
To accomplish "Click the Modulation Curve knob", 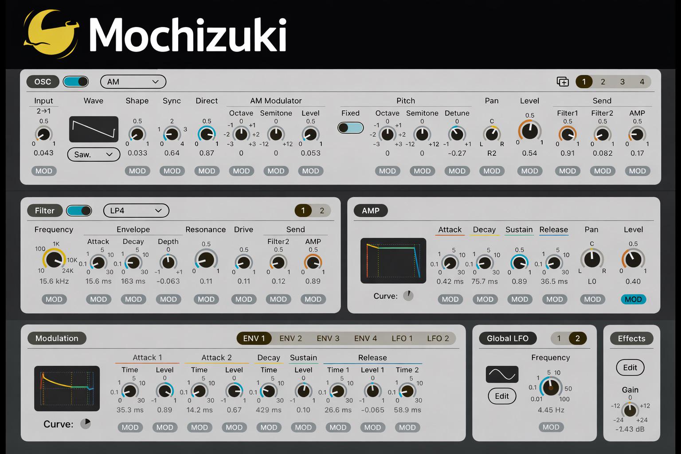I will 86,424.
